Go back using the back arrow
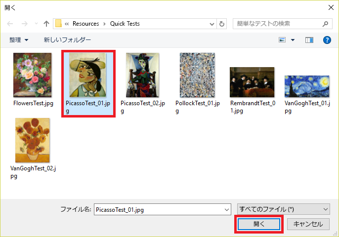 [10, 24]
